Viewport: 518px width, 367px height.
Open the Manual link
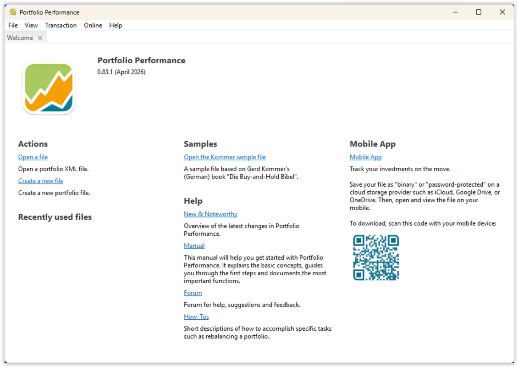click(x=194, y=245)
